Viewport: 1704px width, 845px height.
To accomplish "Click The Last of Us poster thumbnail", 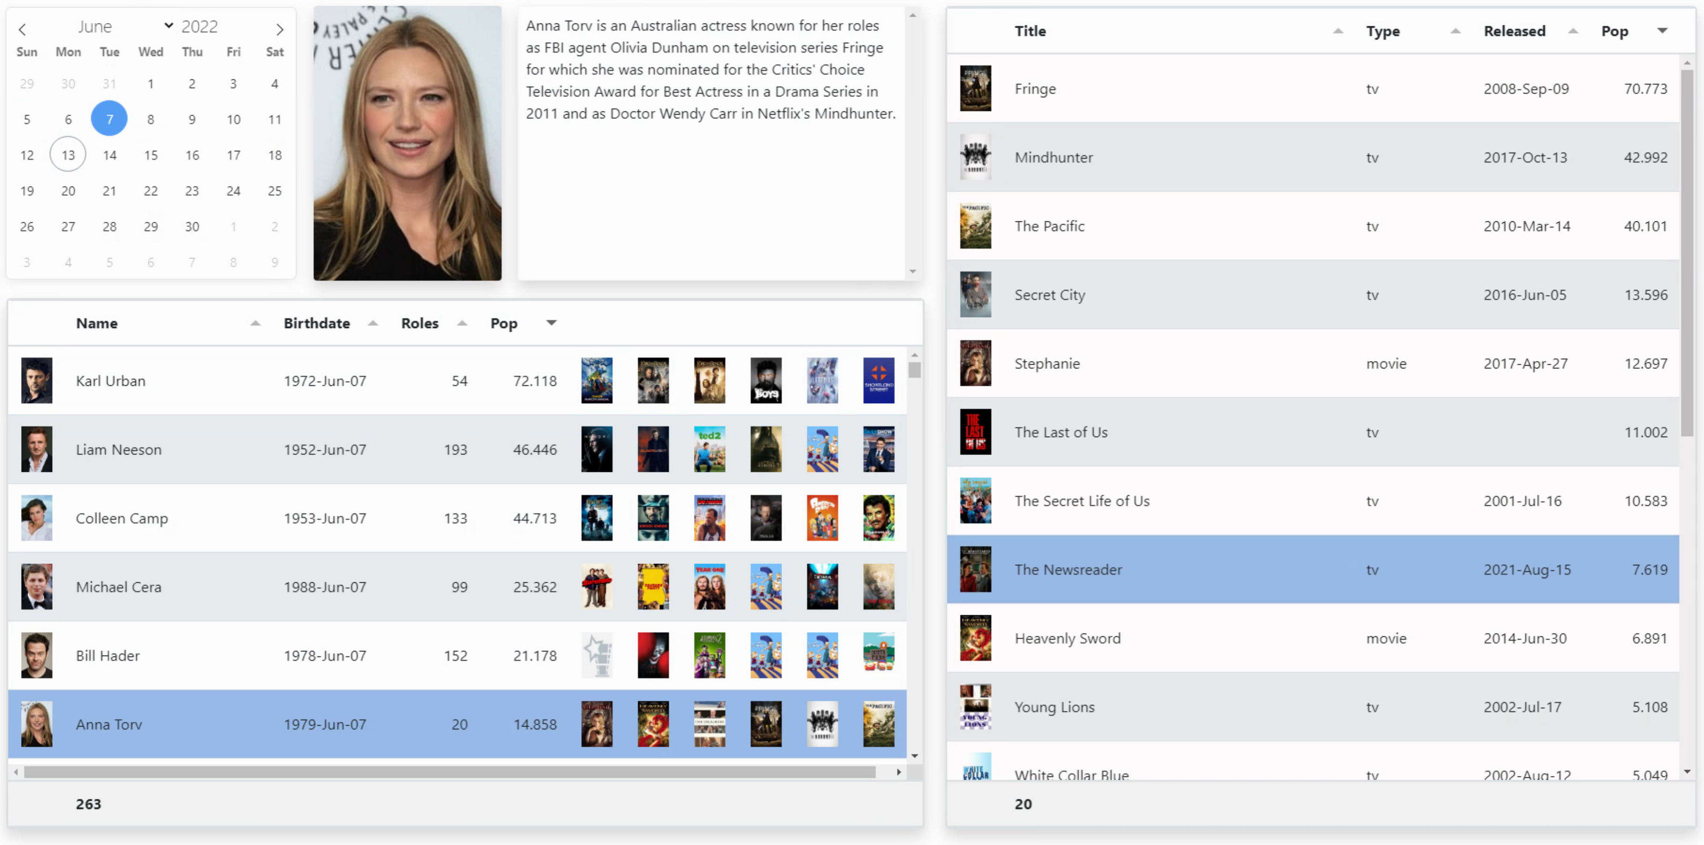I will coord(976,432).
